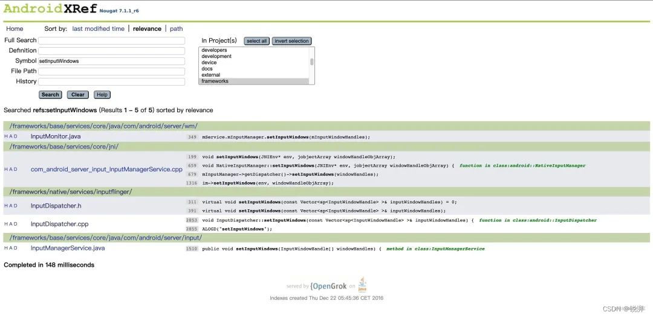Sort results by relevance
The width and height of the screenshot is (653, 318).
tap(147, 29)
